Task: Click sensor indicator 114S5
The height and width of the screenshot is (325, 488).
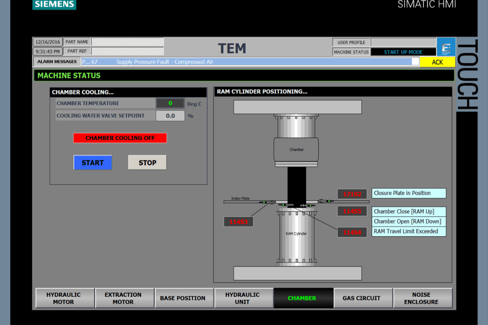Action: (x=352, y=211)
